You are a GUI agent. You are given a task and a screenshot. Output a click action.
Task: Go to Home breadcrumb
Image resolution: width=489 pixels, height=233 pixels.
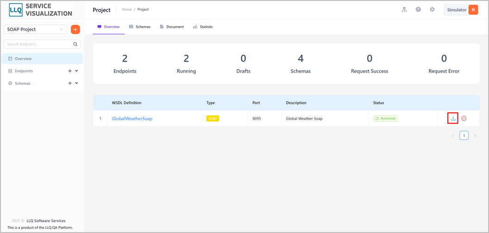click(127, 9)
